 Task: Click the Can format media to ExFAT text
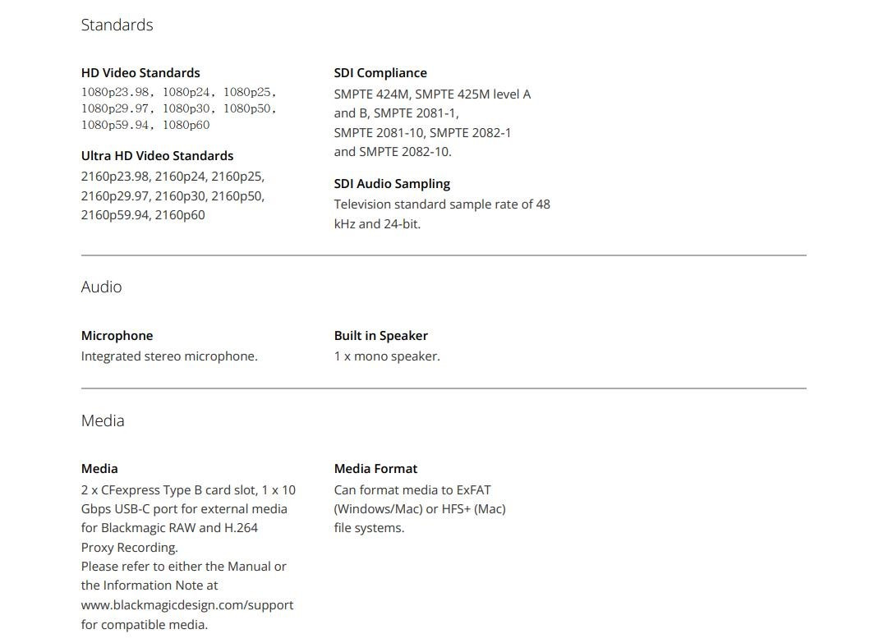(412, 490)
